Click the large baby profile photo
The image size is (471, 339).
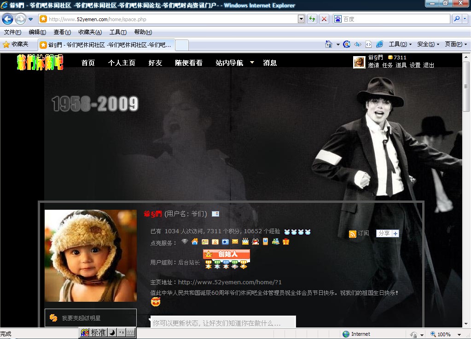[x=91, y=256]
